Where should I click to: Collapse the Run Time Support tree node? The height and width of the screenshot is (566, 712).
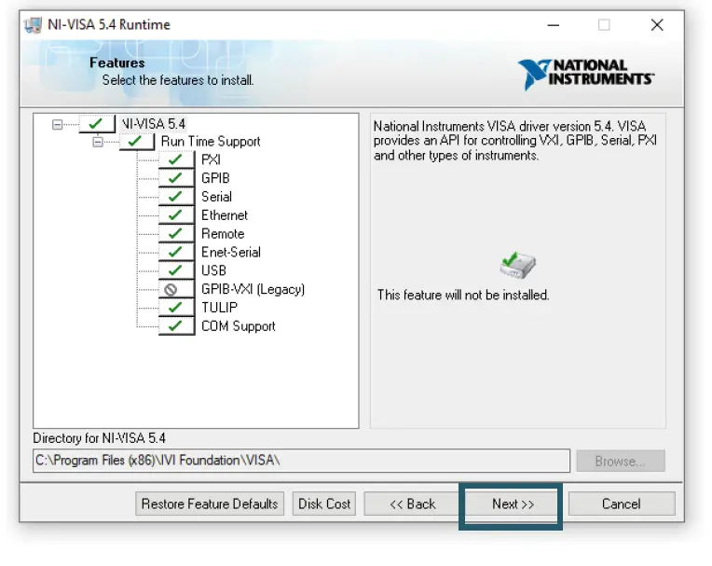point(98,142)
